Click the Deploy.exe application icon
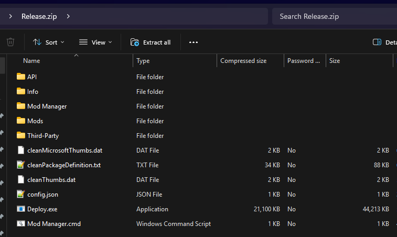This screenshot has width=397, height=237. (x=21, y=209)
